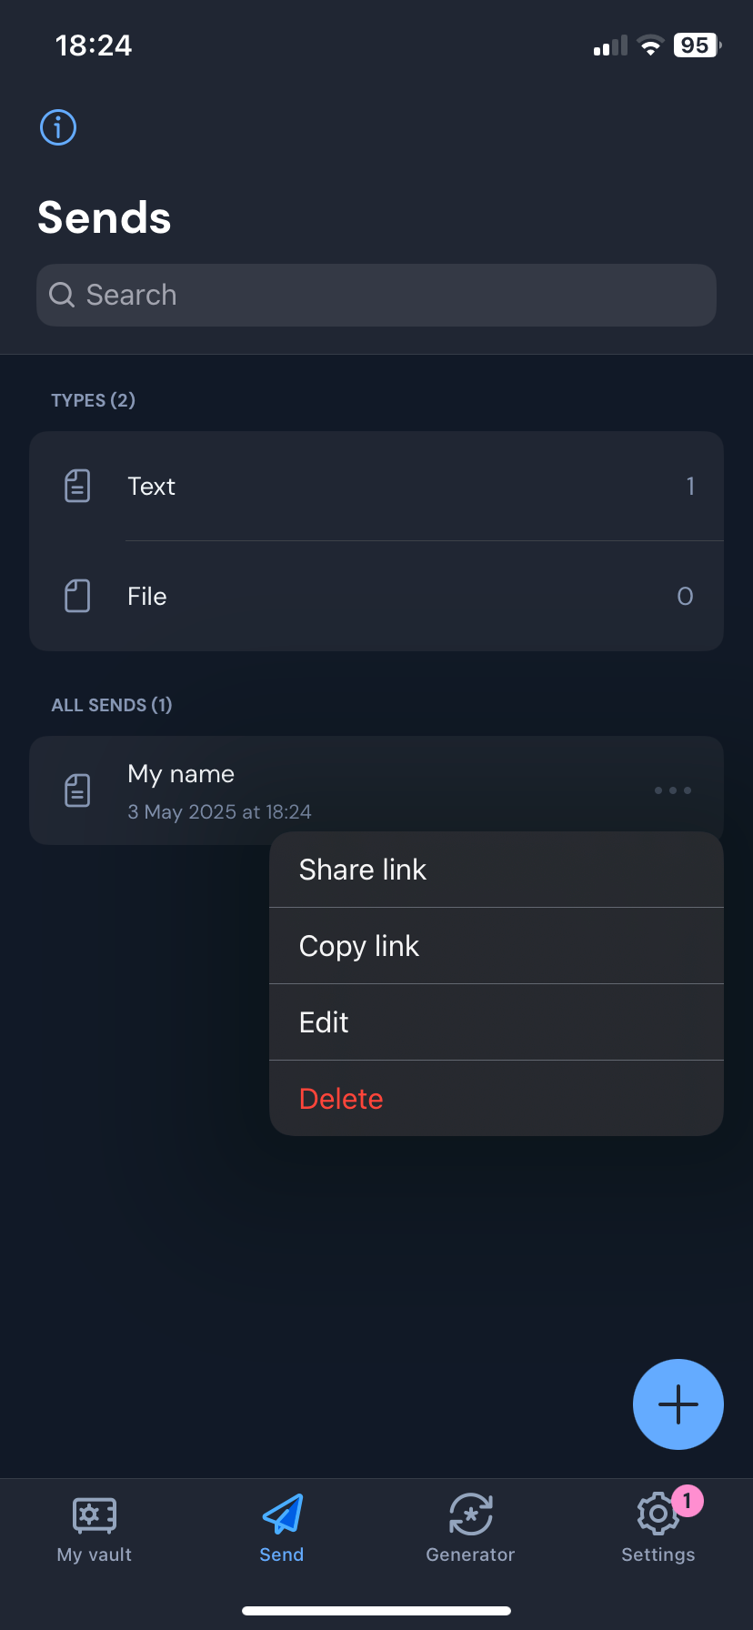The height and width of the screenshot is (1630, 753).
Task: Tap the info icon above Sends
Action: pos(58,127)
